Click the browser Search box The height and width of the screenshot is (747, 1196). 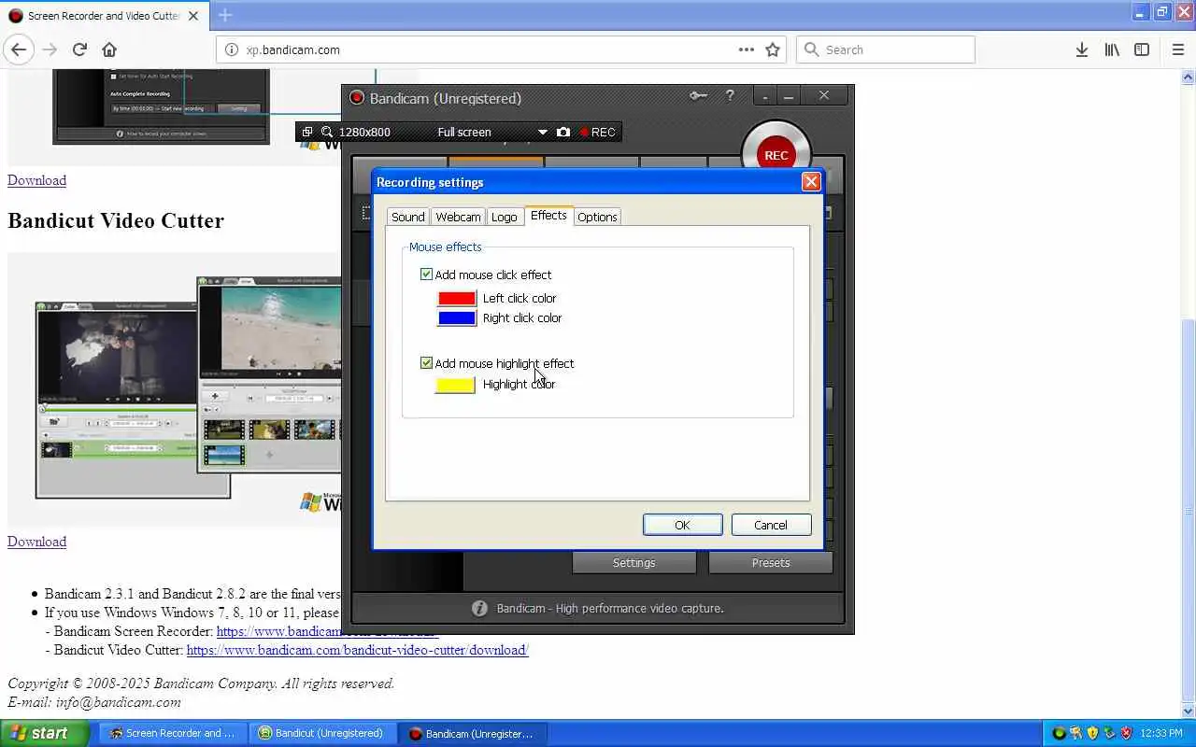pyautogui.click(x=886, y=49)
